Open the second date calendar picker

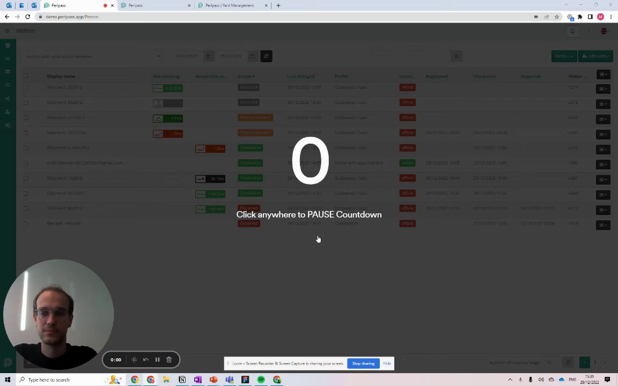[252, 56]
